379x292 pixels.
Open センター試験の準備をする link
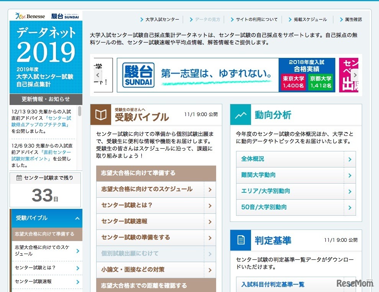(x=136, y=237)
